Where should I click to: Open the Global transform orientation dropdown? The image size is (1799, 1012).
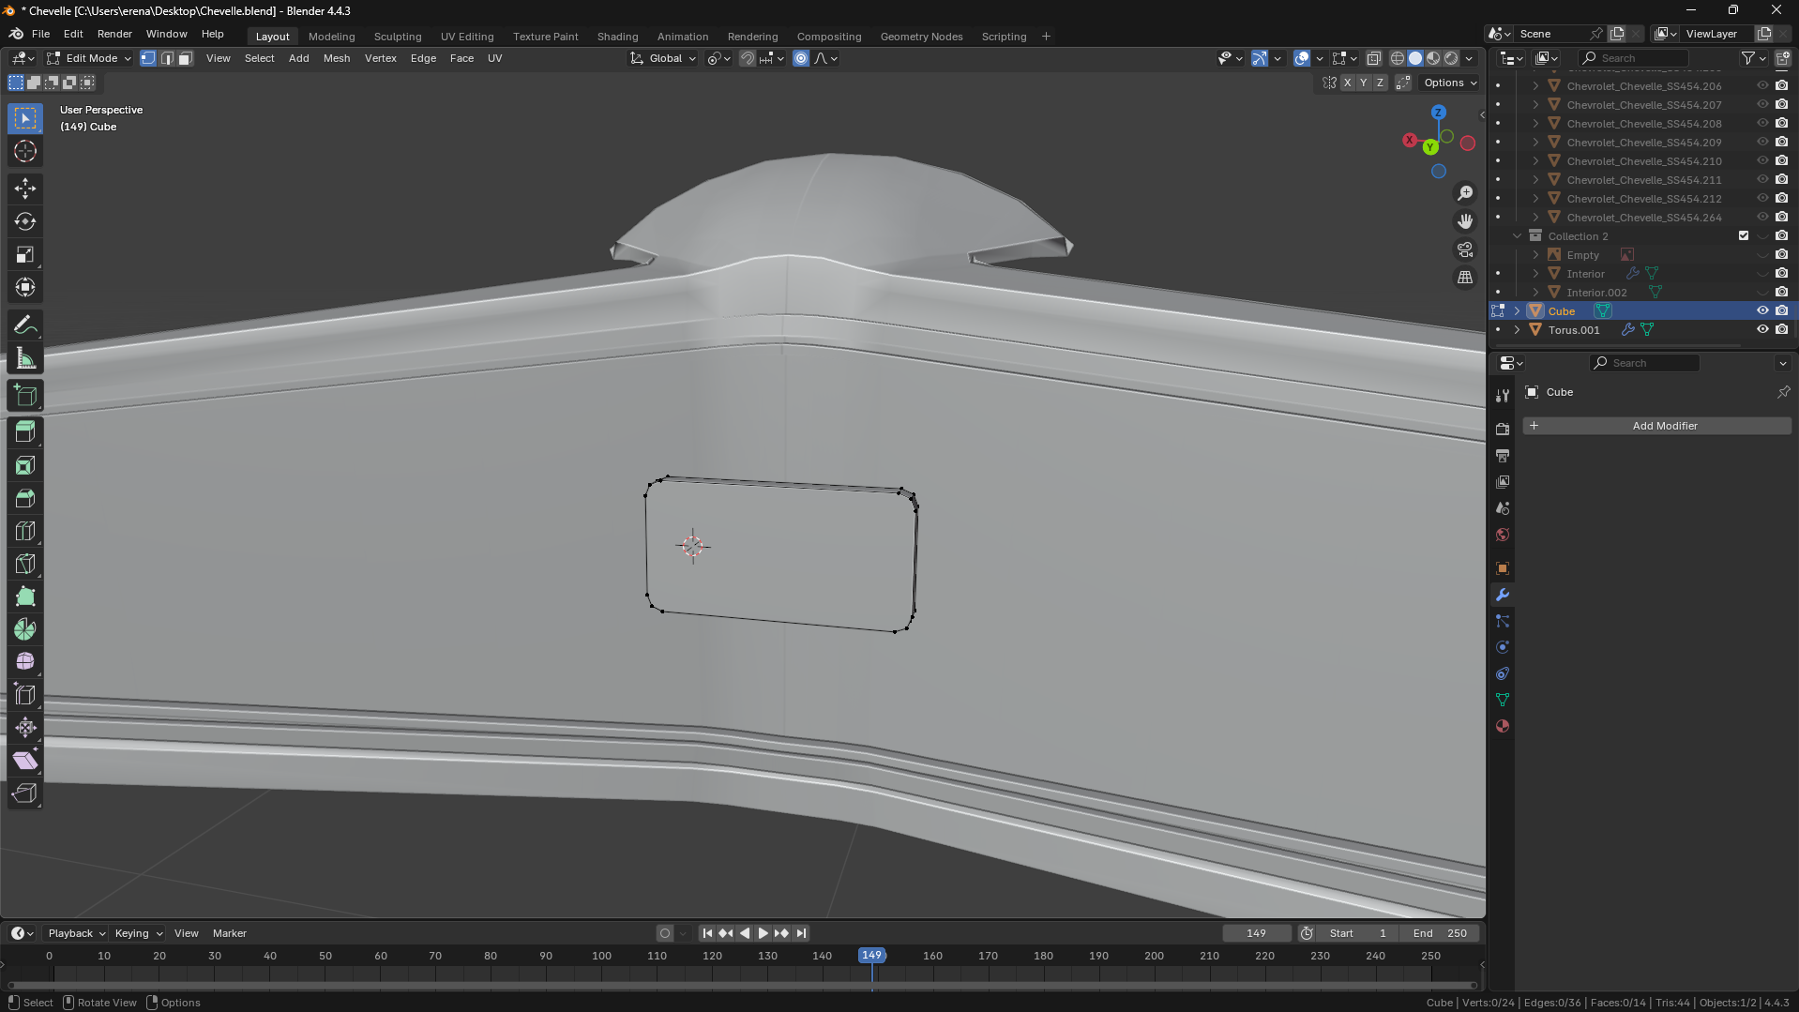[x=664, y=58]
